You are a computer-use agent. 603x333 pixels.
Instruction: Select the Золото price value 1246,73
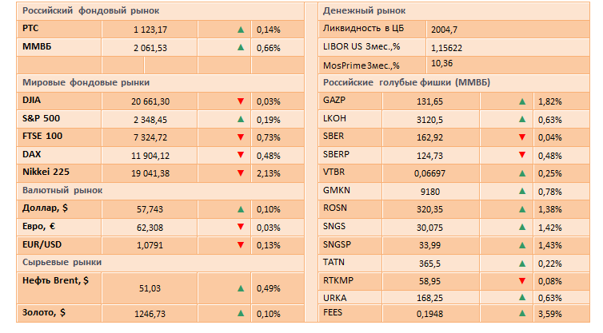(x=150, y=314)
